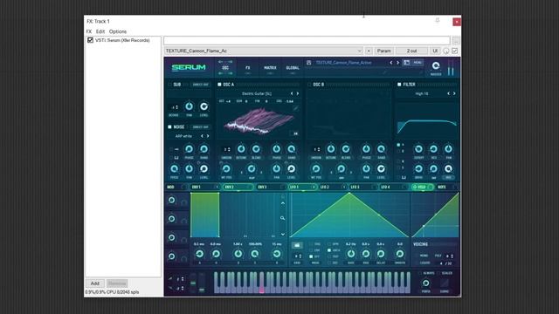Select the VELO modulator tab
The height and width of the screenshot is (314, 559).
tap(422, 187)
